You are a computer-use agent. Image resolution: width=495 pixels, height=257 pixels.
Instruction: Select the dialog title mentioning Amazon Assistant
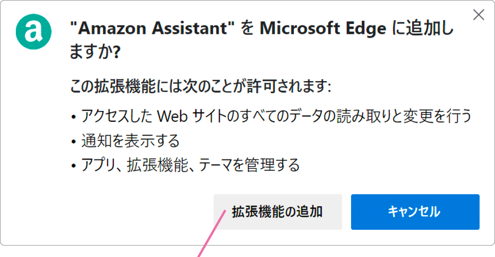[x=261, y=40]
